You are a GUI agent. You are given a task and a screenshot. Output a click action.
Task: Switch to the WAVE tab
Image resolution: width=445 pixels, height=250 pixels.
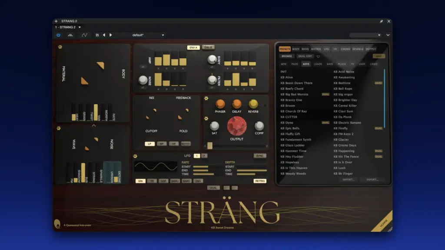tap(305, 49)
